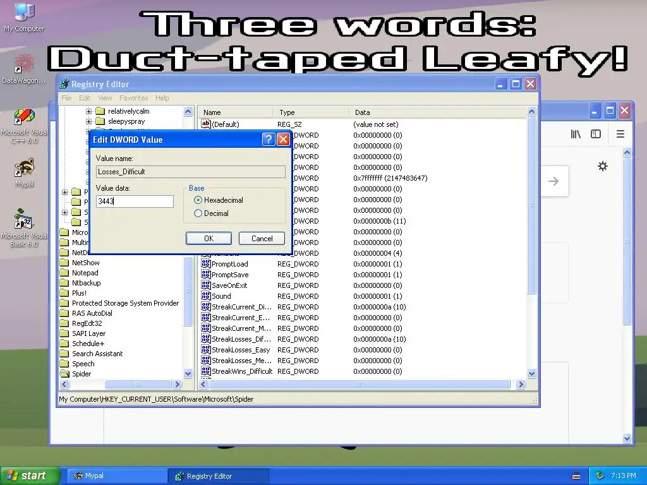Open the hamburger menu in Mypal window
647x485 pixels.
620,134
